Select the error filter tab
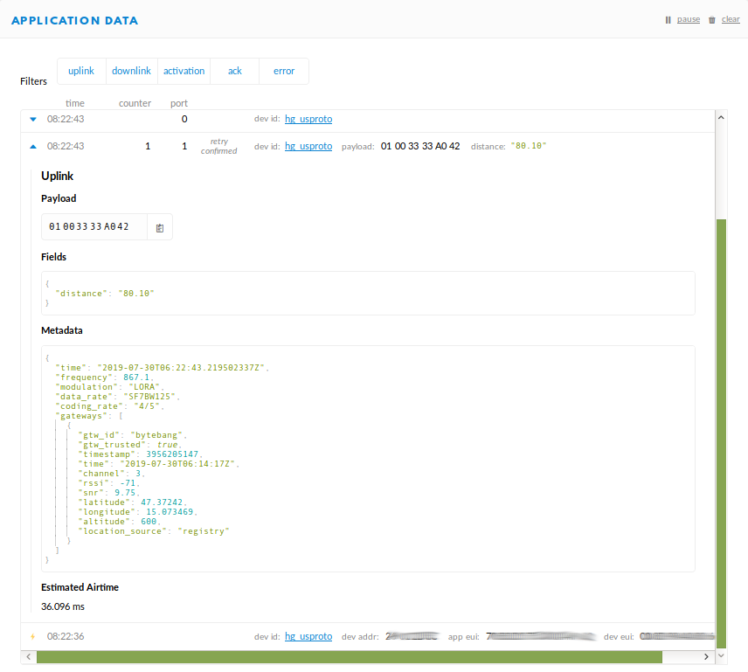Image resolution: width=748 pixels, height=672 pixels. pos(284,71)
